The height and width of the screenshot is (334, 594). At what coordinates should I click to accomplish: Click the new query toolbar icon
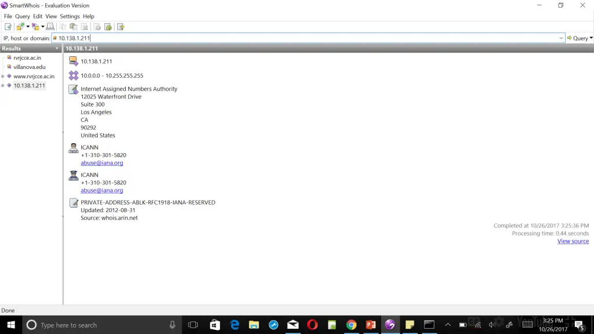(8, 27)
